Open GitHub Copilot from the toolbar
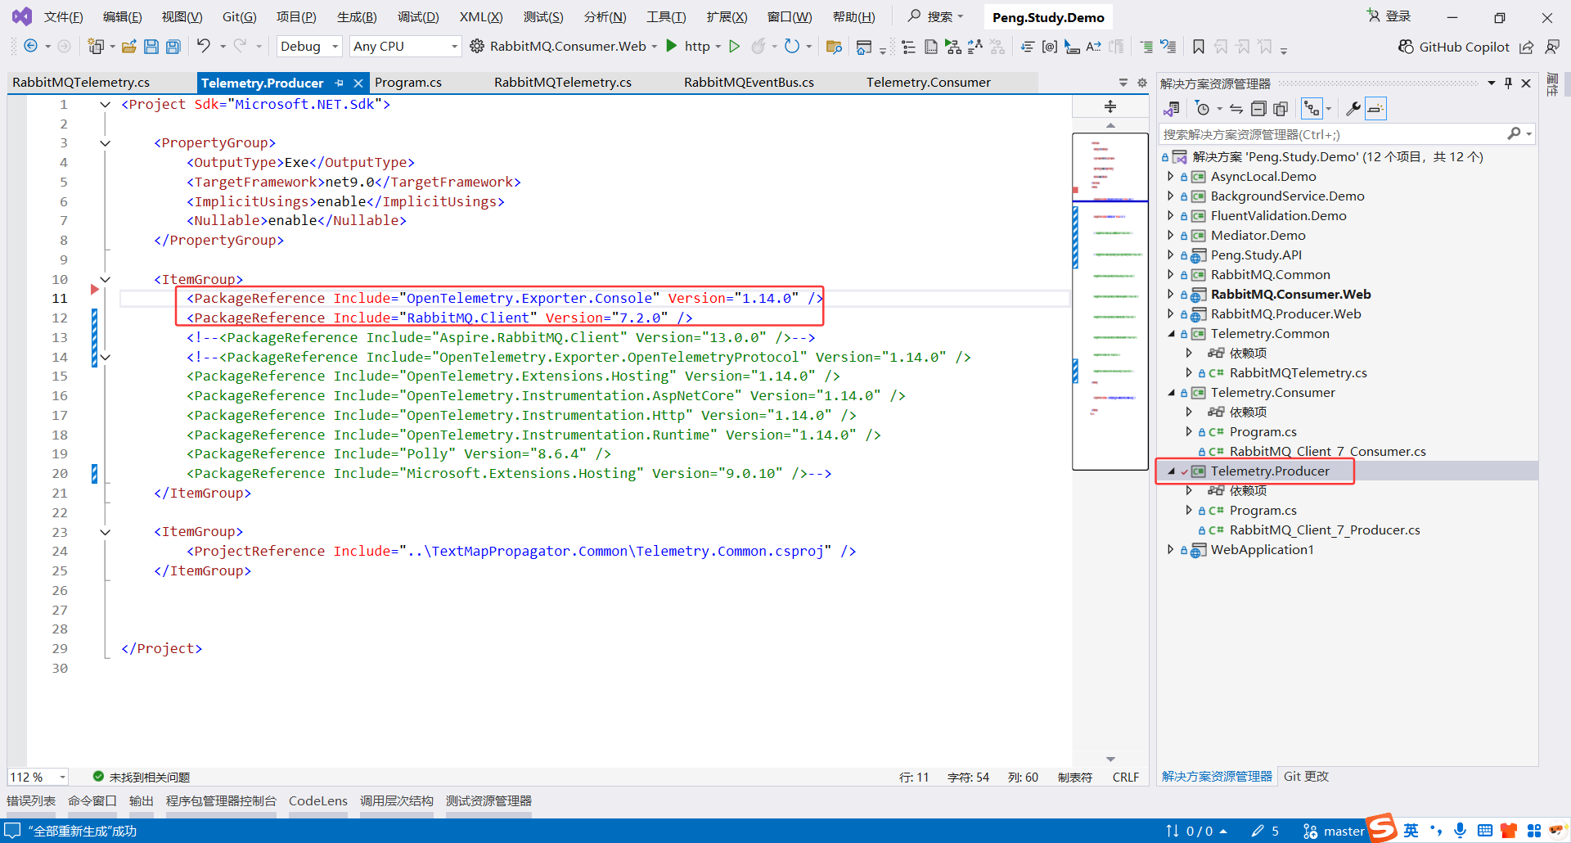 pyautogui.click(x=1454, y=47)
